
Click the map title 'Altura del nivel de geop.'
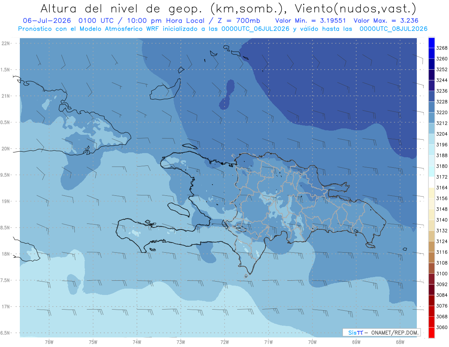122,9
